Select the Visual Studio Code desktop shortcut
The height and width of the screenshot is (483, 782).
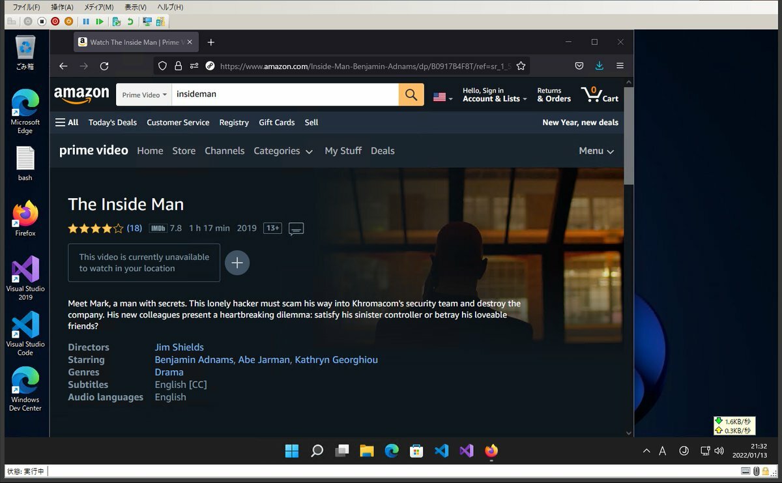point(25,334)
